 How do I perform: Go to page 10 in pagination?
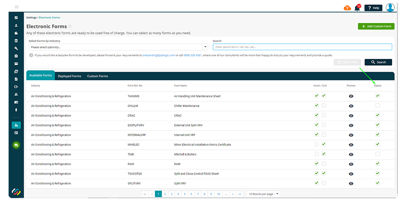[x=218, y=194]
